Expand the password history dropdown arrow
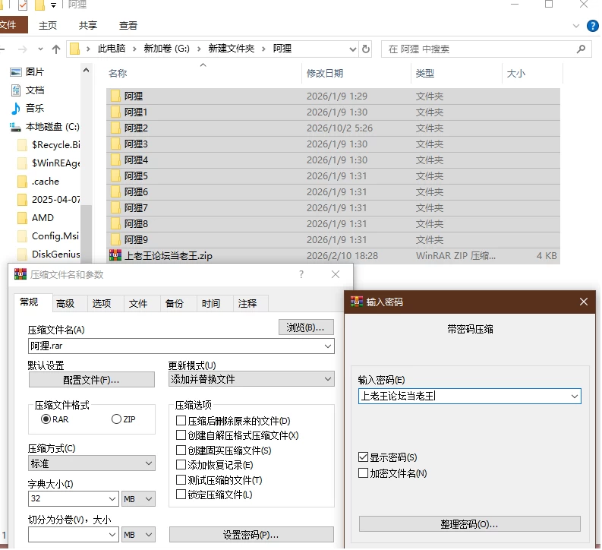Screen dimensions: 602x550 click(x=575, y=396)
